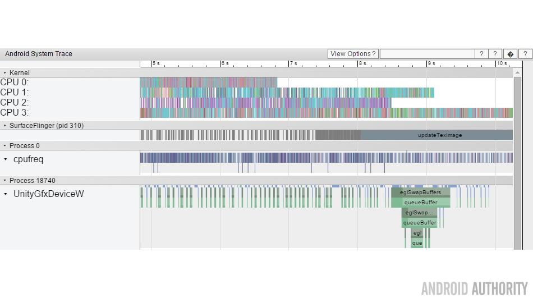Click the black diamond icon button
The width and height of the screenshot is (533, 298).
(x=510, y=54)
